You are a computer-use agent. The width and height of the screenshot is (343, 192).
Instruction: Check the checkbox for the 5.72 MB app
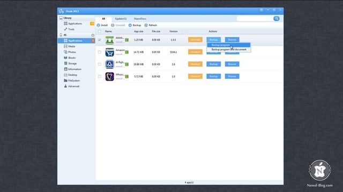tap(100, 76)
